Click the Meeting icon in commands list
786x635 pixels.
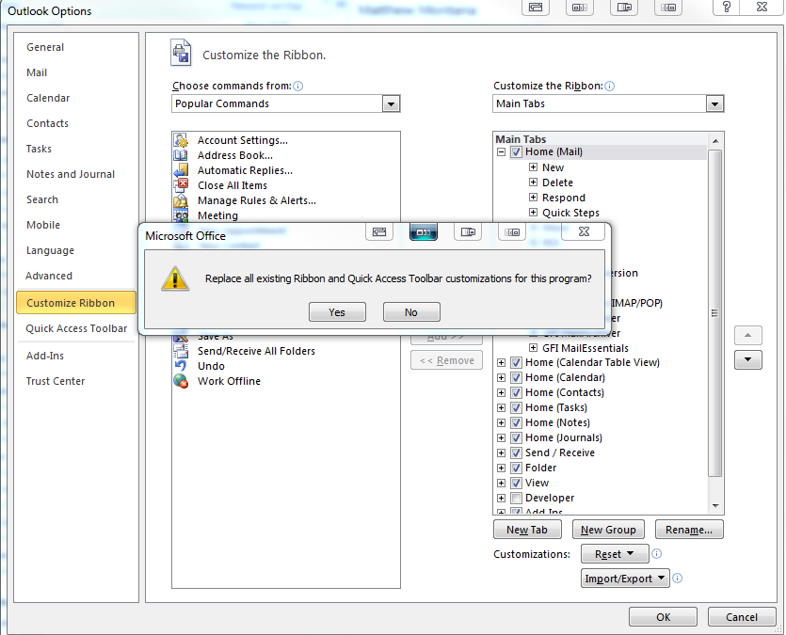(x=182, y=215)
